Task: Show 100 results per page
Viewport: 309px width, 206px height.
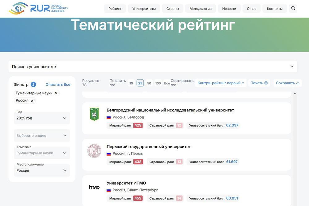Action: [x=158, y=83]
